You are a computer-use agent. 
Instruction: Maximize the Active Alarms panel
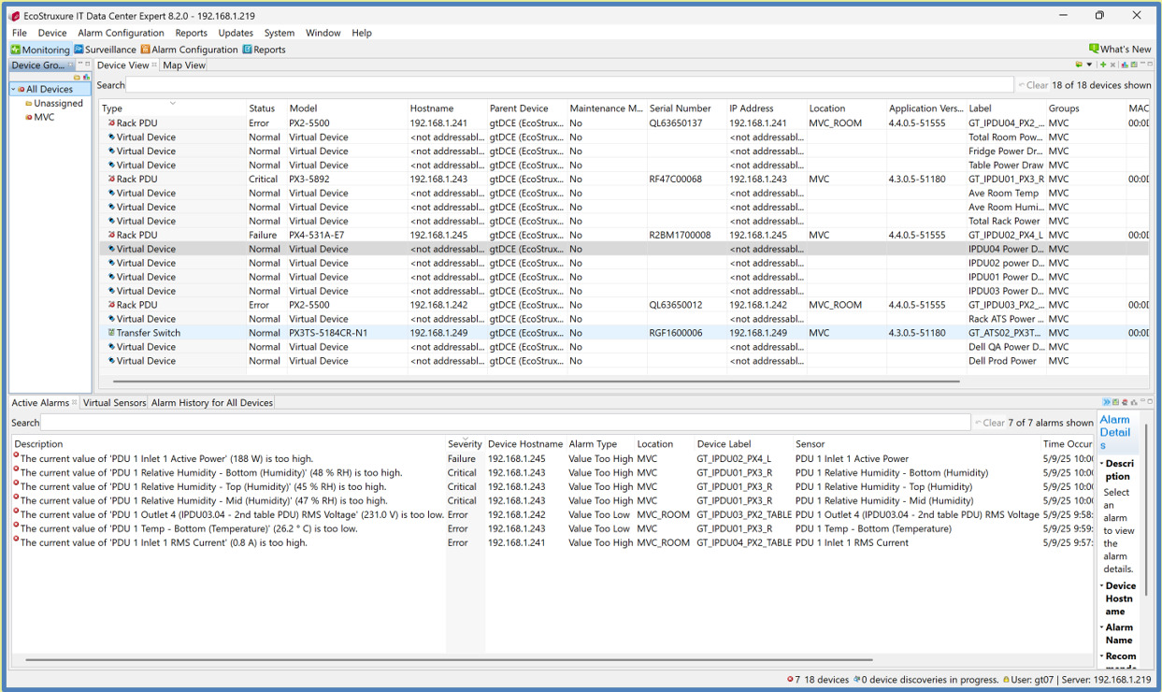1150,401
